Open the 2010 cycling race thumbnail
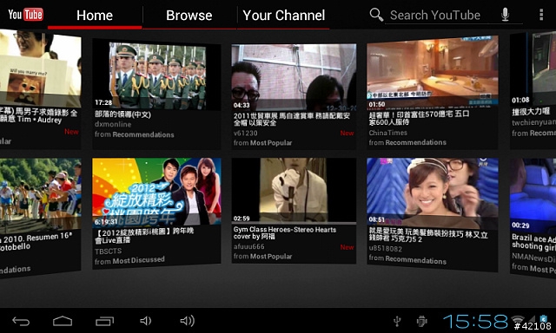Viewport: 556px width, 333px height. pos(40,196)
